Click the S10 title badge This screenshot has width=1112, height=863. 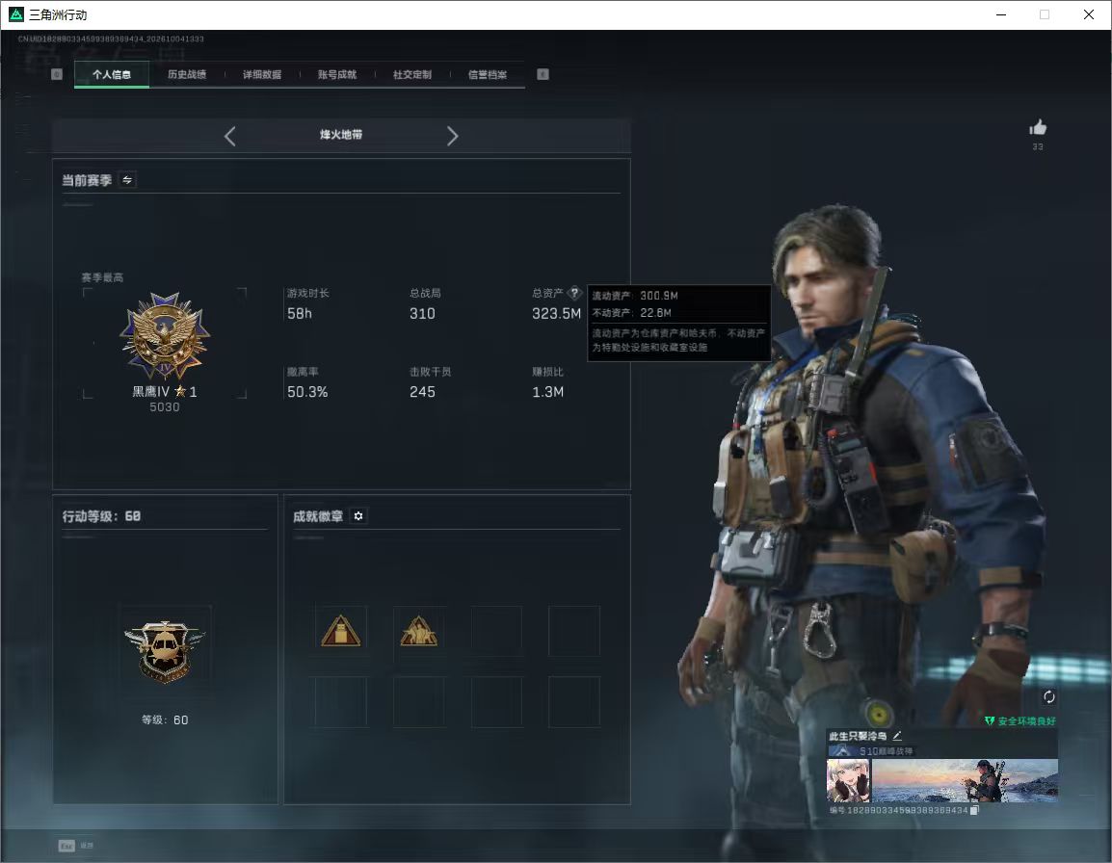point(871,751)
